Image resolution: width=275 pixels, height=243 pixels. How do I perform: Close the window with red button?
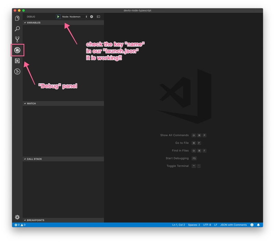tap(15, 11)
